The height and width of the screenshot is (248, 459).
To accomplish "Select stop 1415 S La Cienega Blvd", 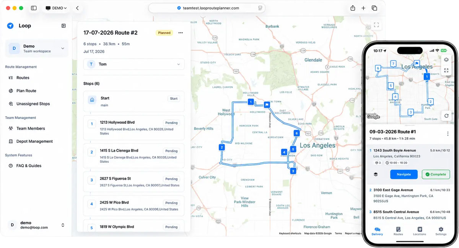I will 134,156.
